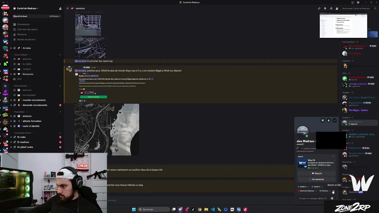The image size is (379, 213).
Task: Click the green Rejoindre la conférence button
Action: point(93,97)
